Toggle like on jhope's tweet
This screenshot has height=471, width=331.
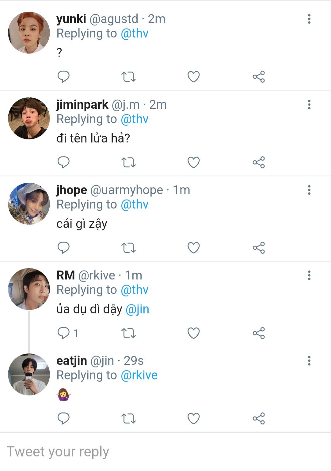[x=193, y=247]
